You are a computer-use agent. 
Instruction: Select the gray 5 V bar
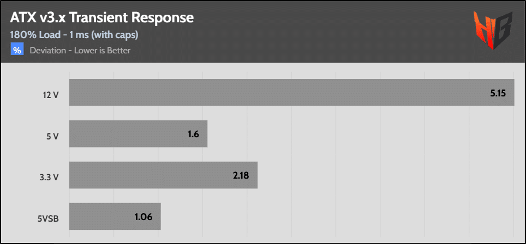click(125, 133)
